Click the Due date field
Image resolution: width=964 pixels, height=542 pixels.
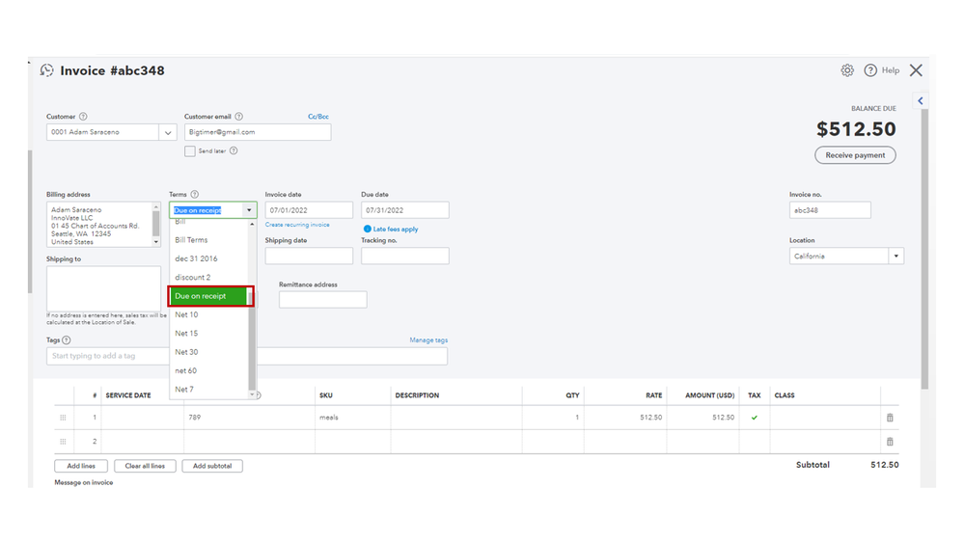click(405, 210)
